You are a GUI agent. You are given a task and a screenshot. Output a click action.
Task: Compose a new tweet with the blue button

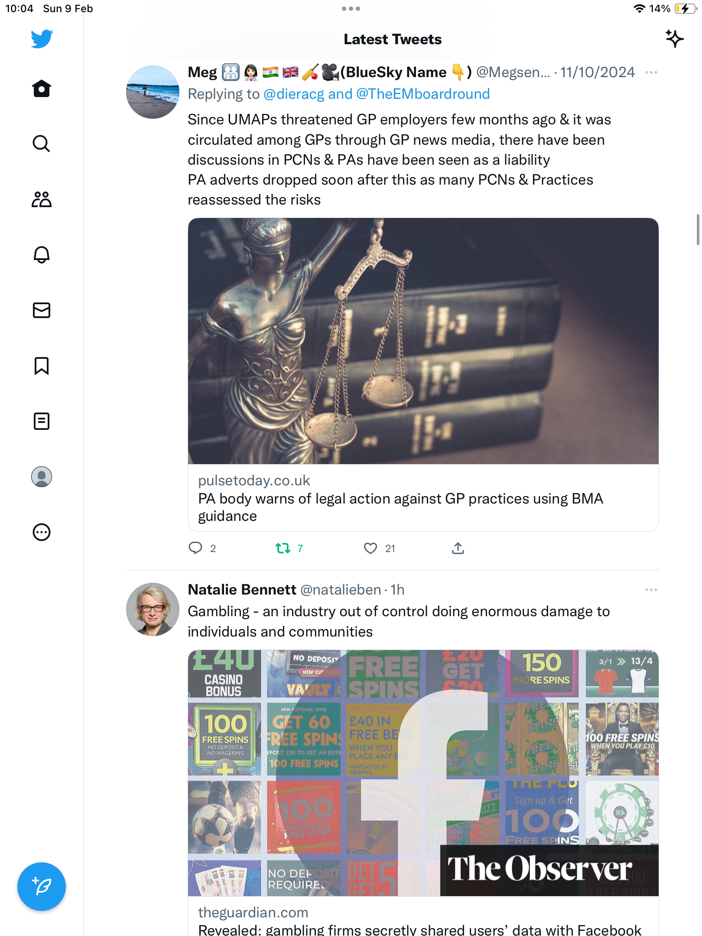[42, 887]
